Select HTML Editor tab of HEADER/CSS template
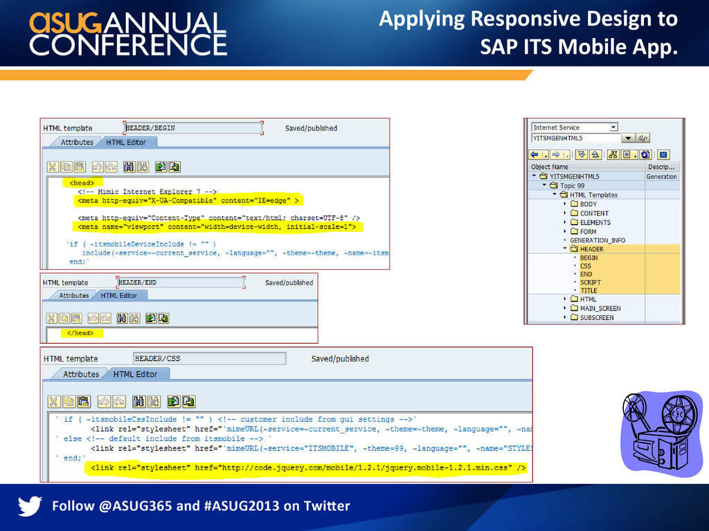This screenshot has height=531, width=709. [135, 374]
